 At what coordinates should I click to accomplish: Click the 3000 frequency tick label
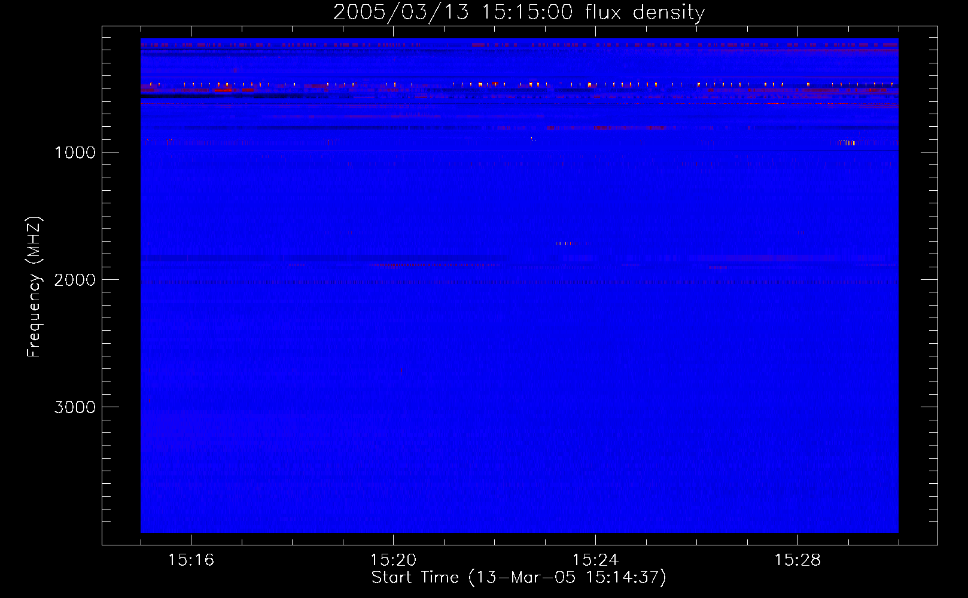click(x=75, y=407)
